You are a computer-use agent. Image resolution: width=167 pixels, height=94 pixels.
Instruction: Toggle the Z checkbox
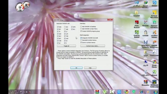pos(65,43)
